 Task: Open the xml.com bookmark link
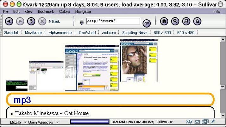click(x=109, y=33)
